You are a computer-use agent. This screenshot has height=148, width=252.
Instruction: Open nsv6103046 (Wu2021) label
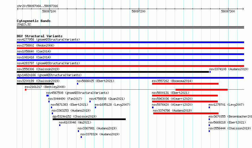75,122
